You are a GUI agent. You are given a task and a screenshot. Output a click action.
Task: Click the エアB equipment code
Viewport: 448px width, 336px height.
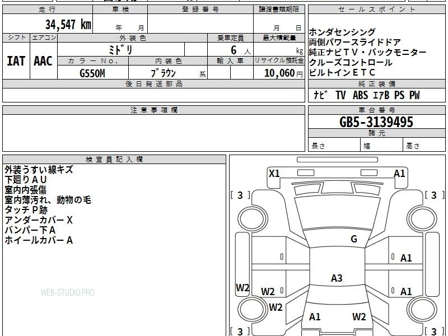[381, 95]
